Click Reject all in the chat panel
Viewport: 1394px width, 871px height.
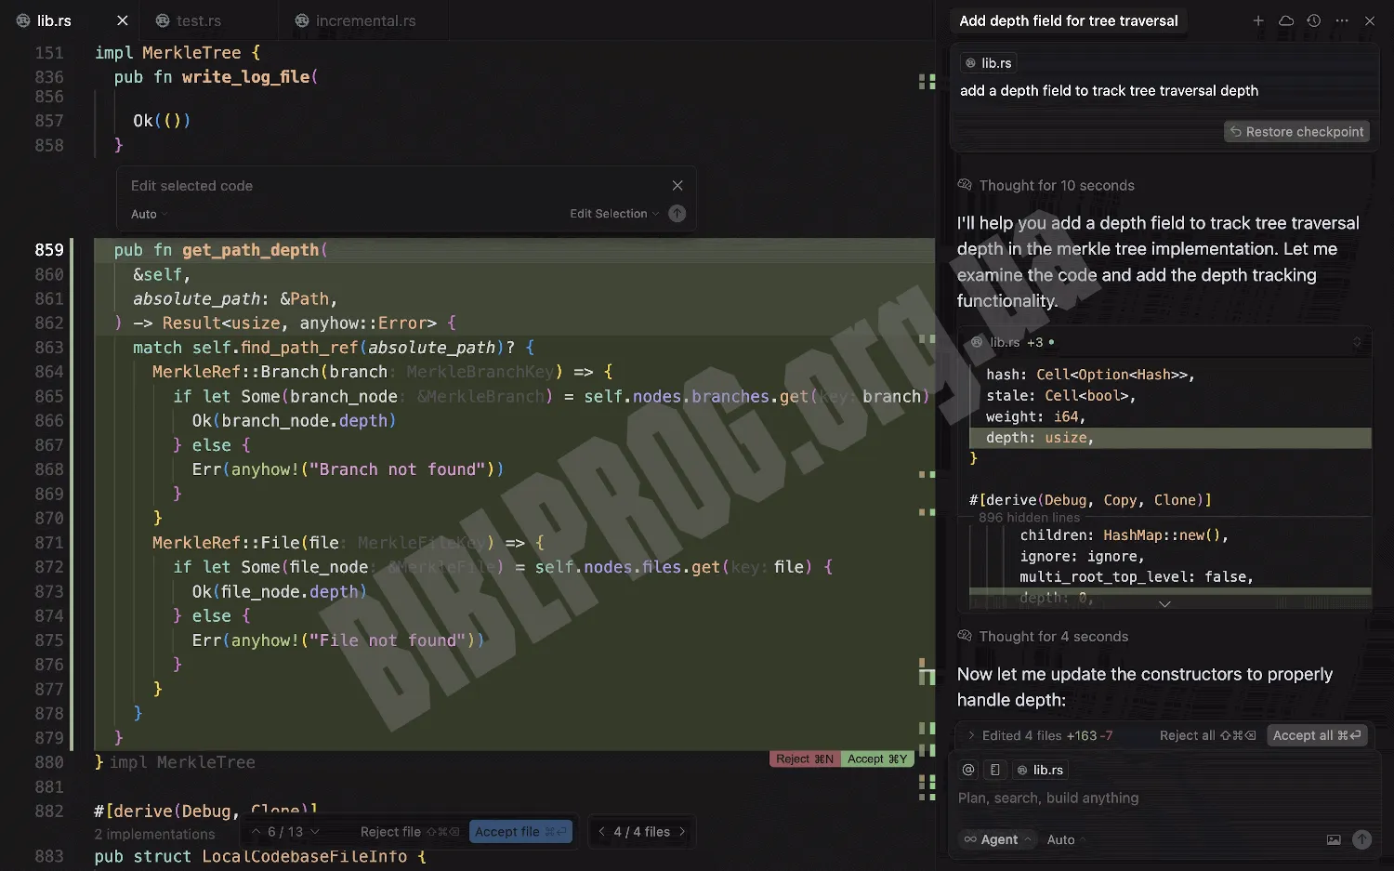click(x=1207, y=735)
